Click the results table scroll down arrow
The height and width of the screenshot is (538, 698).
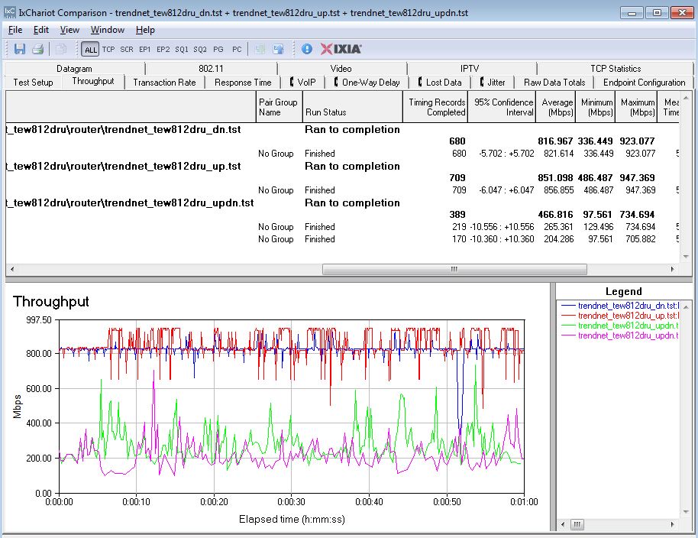tap(686, 257)
